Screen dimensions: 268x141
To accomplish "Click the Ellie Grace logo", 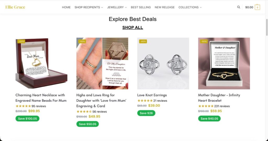I will click(x=15, y=7).
